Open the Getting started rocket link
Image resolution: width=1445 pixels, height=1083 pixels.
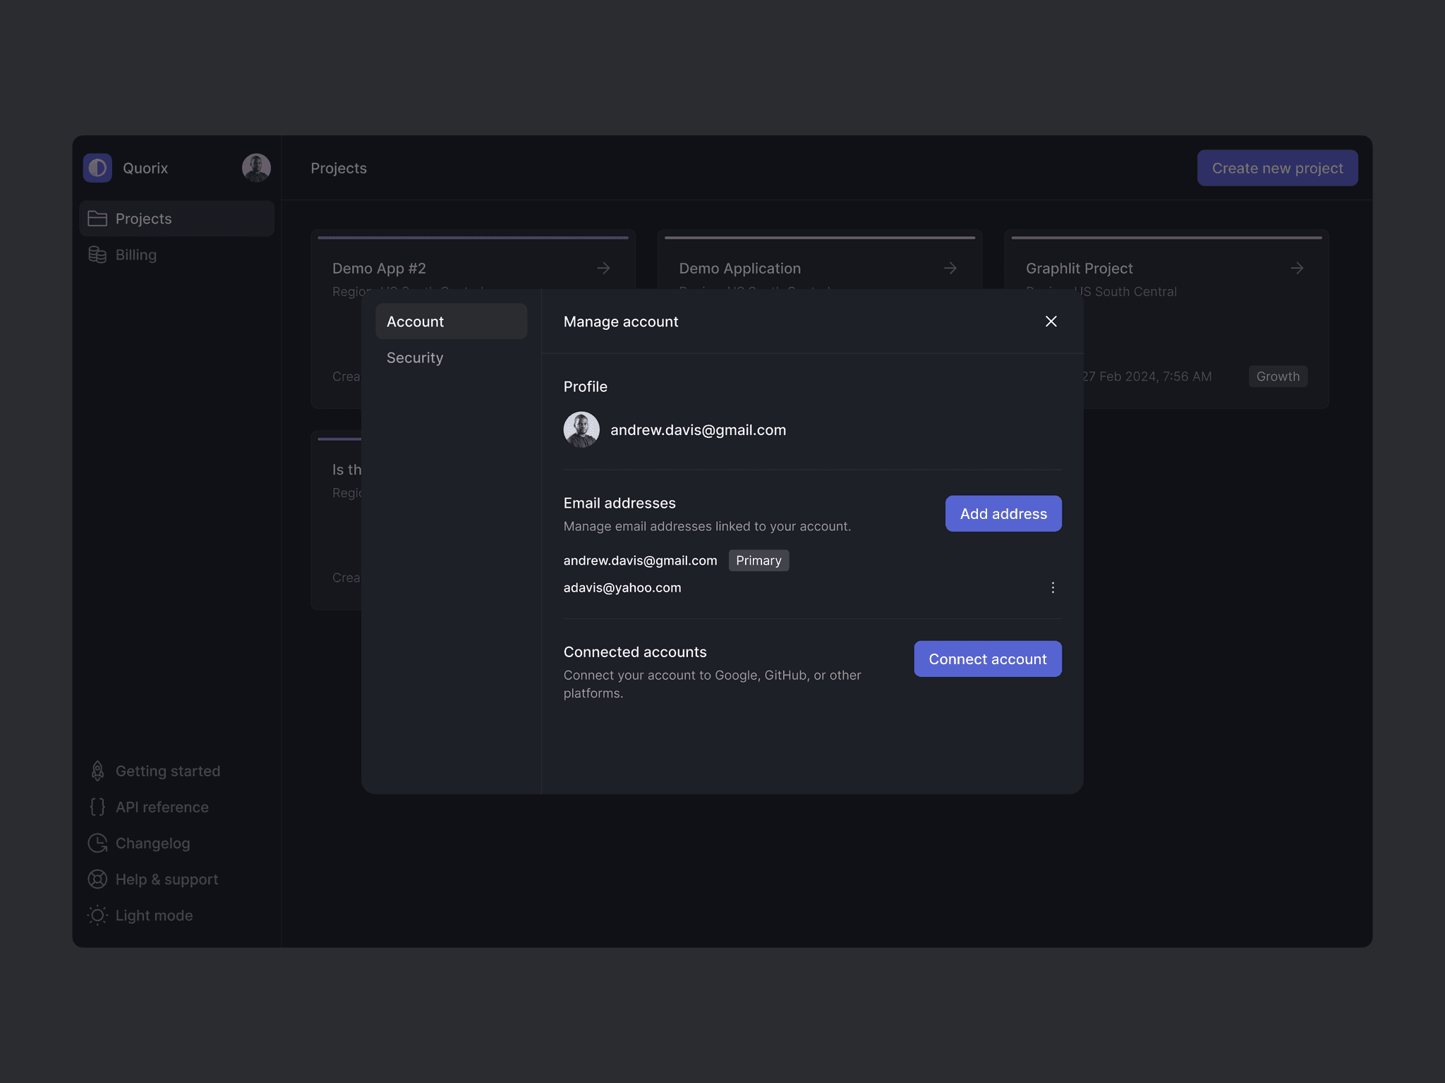(167, 771)
